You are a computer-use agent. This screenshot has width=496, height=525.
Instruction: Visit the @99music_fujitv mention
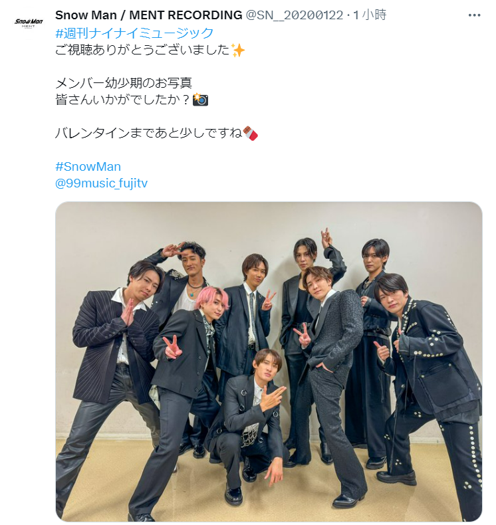point(102,183)
